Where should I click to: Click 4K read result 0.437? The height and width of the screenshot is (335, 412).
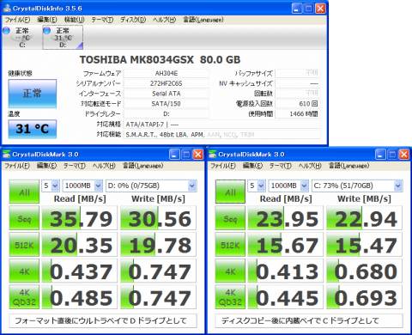(80, 271)
